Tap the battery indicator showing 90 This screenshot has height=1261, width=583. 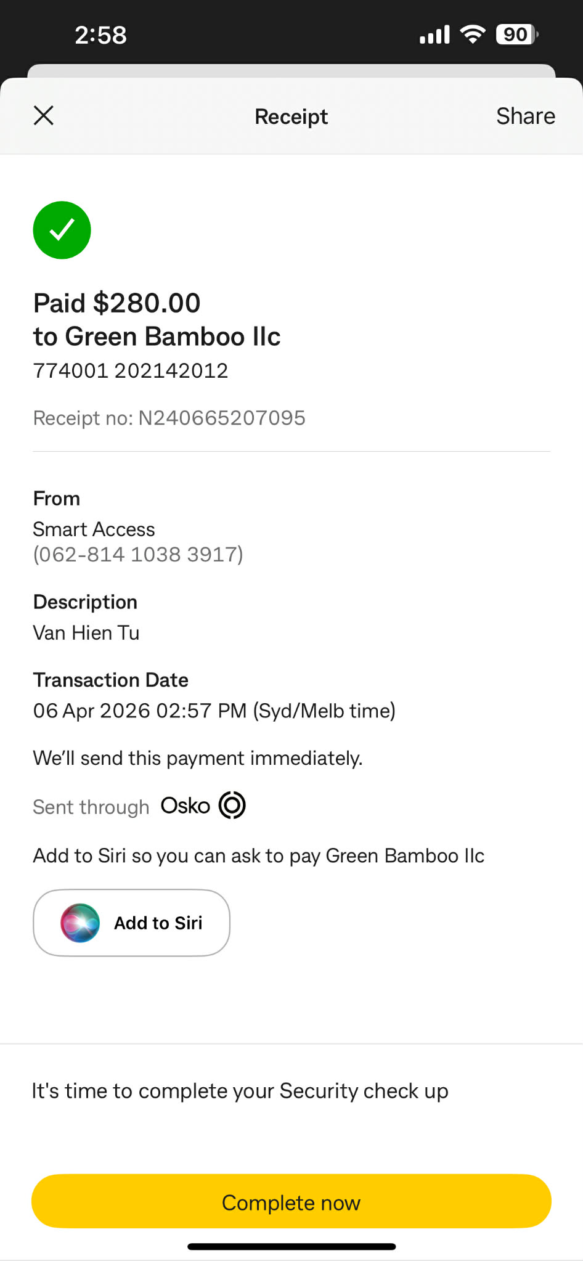[x=517, y=35]
